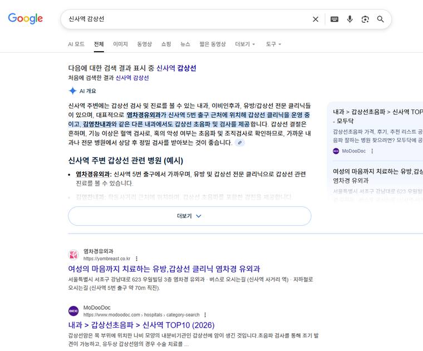Click the heading 신사역 주변 갑상선 관련 병원 (예시)
The height and width of the screenshot is (351, 423).
coord(126,161)
